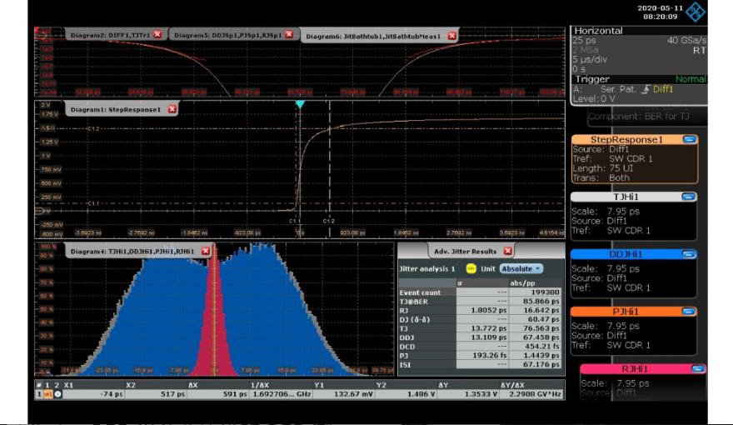This screenshot has width=733, height=425.
Task: Collapse the PJHi1 signal box
Action: coord(689,312)
